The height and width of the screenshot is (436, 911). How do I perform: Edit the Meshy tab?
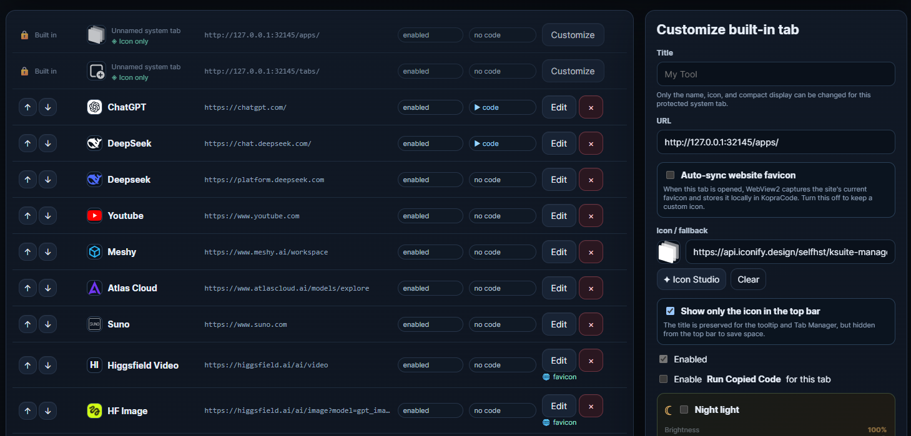(559, 252)
